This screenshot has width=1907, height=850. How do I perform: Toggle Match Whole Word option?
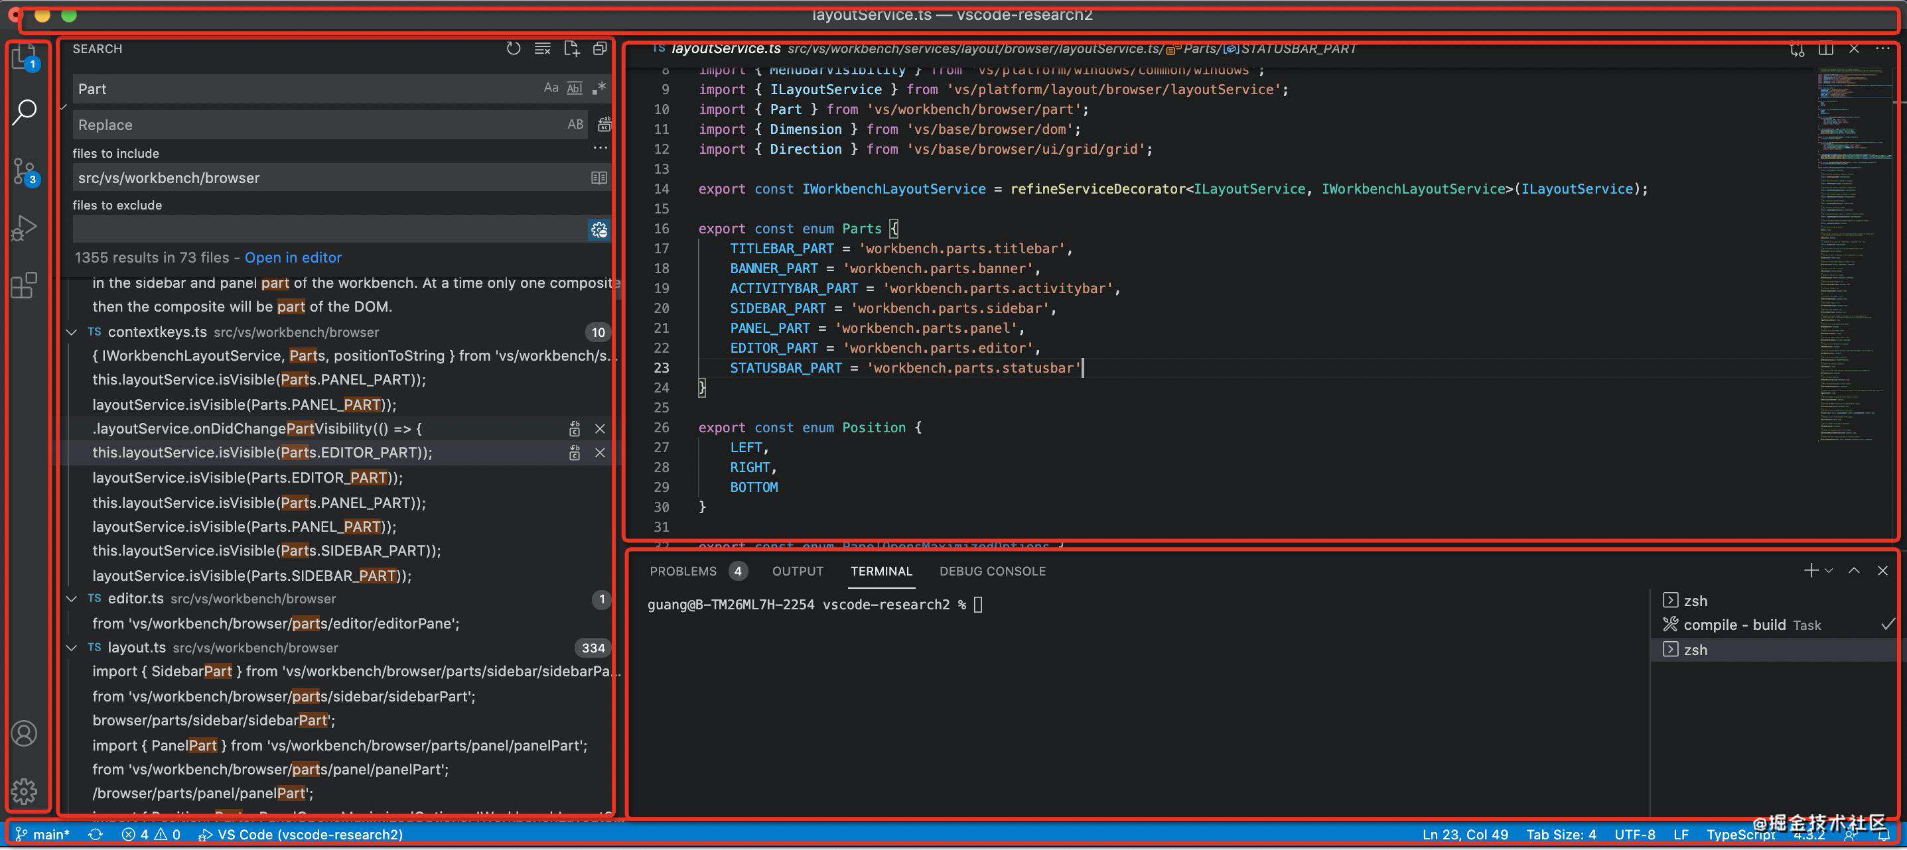575,88
